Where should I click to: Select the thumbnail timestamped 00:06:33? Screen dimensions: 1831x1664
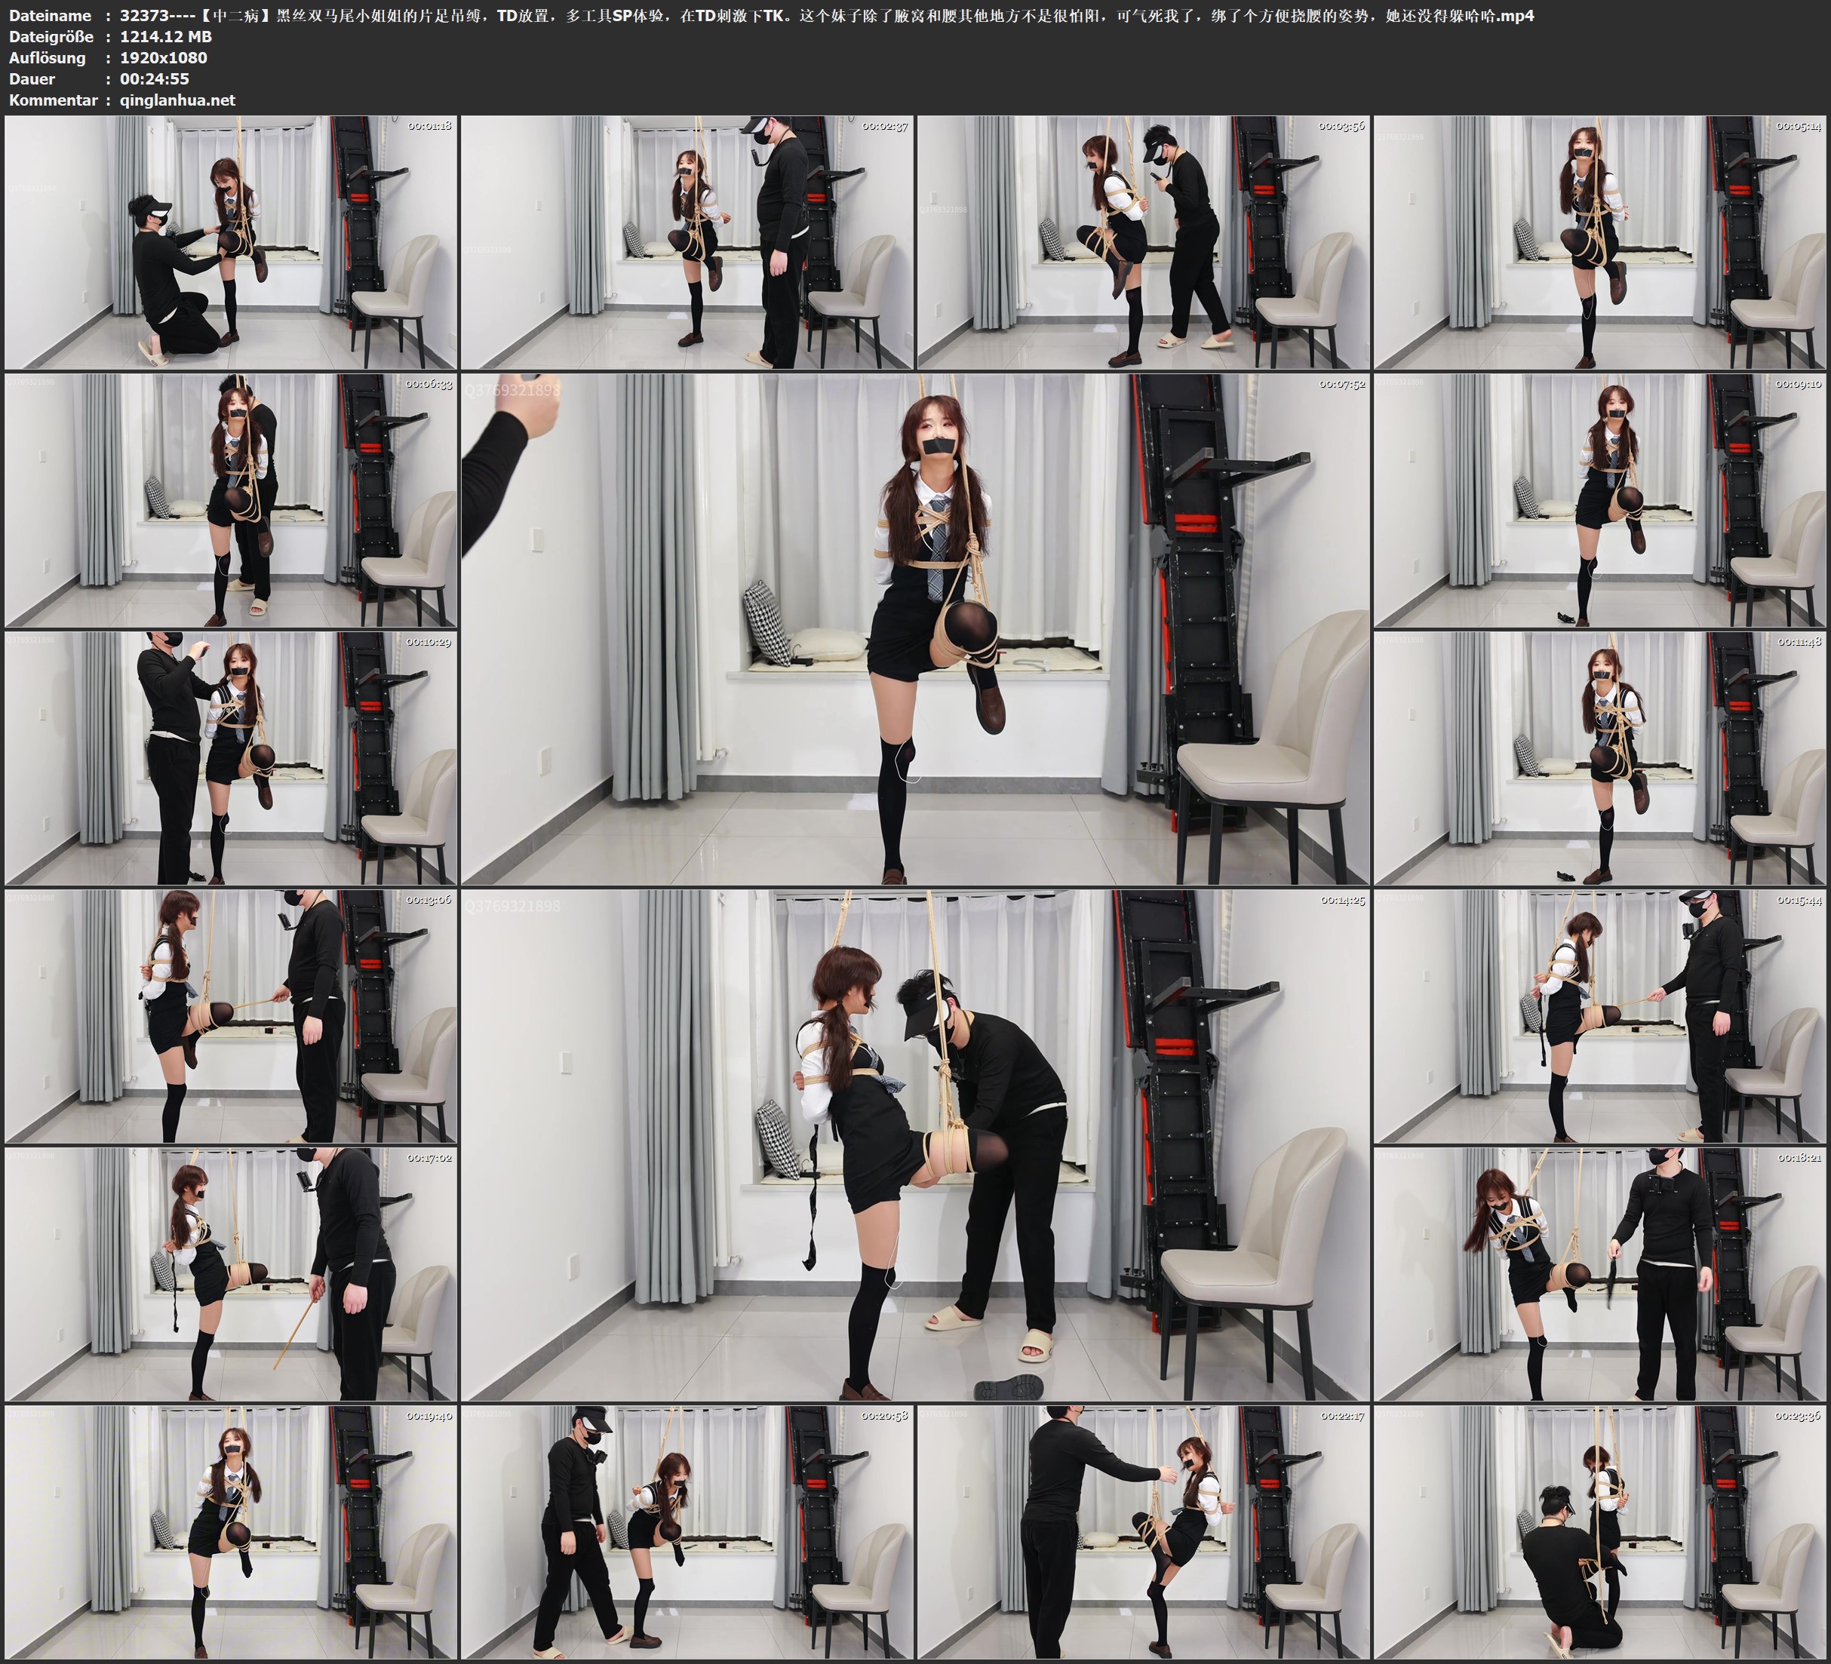coord(231,499)
